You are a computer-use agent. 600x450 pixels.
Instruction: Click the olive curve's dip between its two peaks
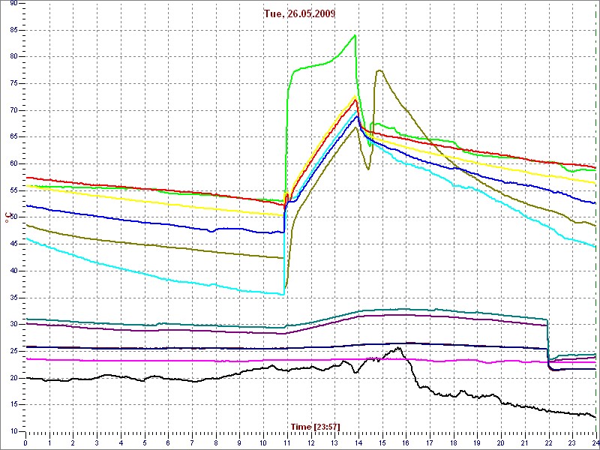pyautogui.click(x=368, y=169)
